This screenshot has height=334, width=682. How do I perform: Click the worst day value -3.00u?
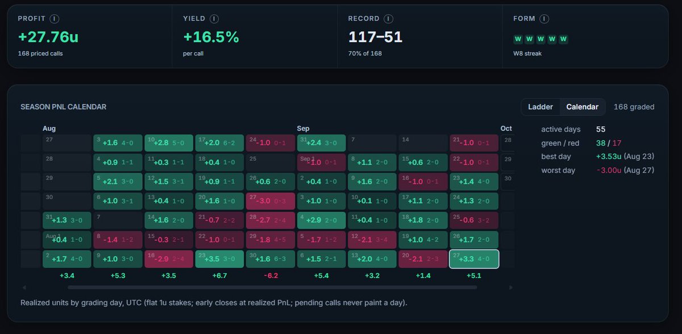point(609,170)
